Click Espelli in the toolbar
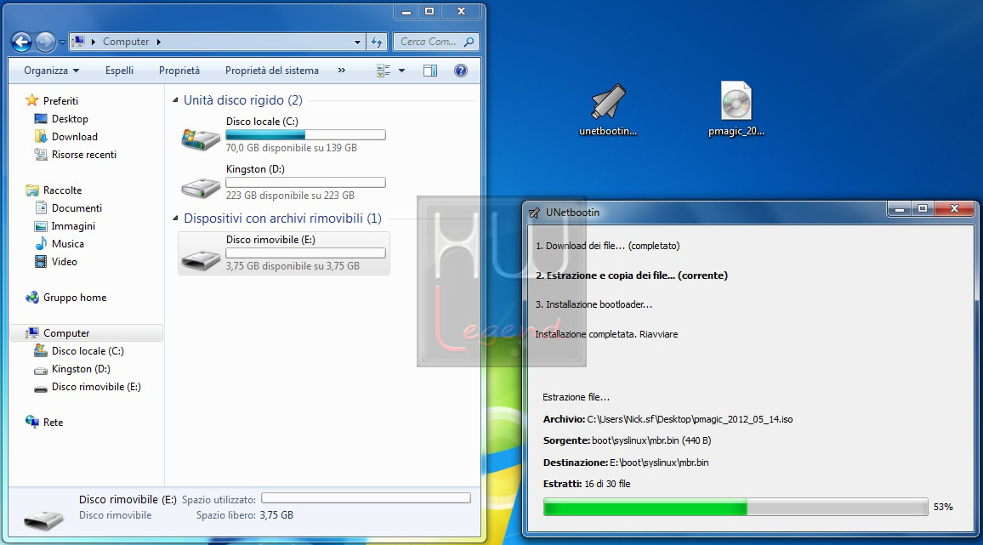The height and width of the screenshot is (545, 983). tap(119, 71)
